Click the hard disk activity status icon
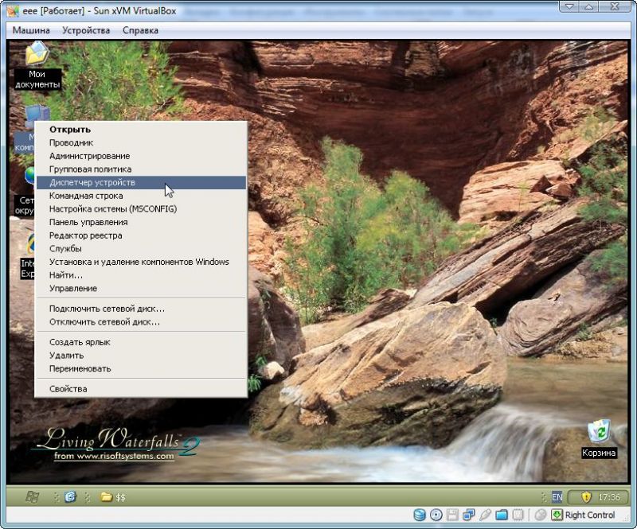The width and height of the screenshot is (637, 529). (x=420, y=515)
